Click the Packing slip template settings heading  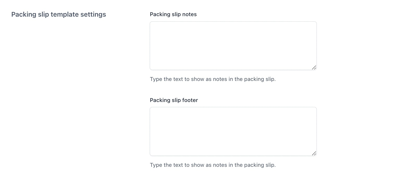(58, 14)
